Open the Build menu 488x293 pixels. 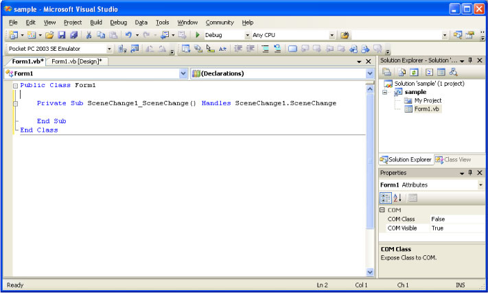(x=96, y=23)
